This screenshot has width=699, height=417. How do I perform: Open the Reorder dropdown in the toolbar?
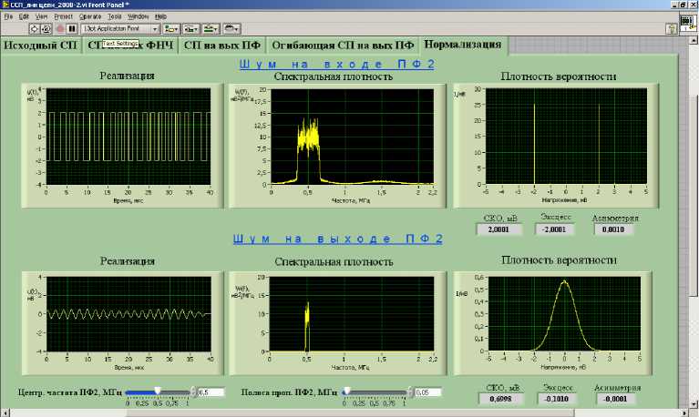[x=232, y=28]
